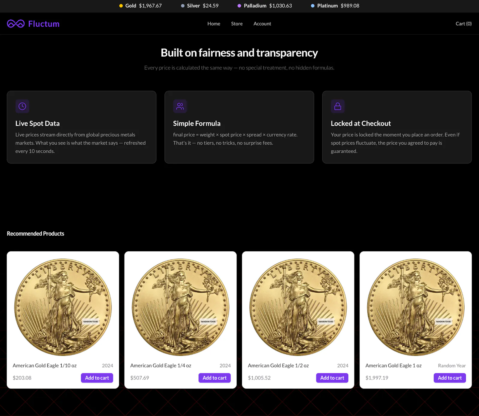The image size is (479, 416).
Task: Open the Account page
Action: click(262, 24)
